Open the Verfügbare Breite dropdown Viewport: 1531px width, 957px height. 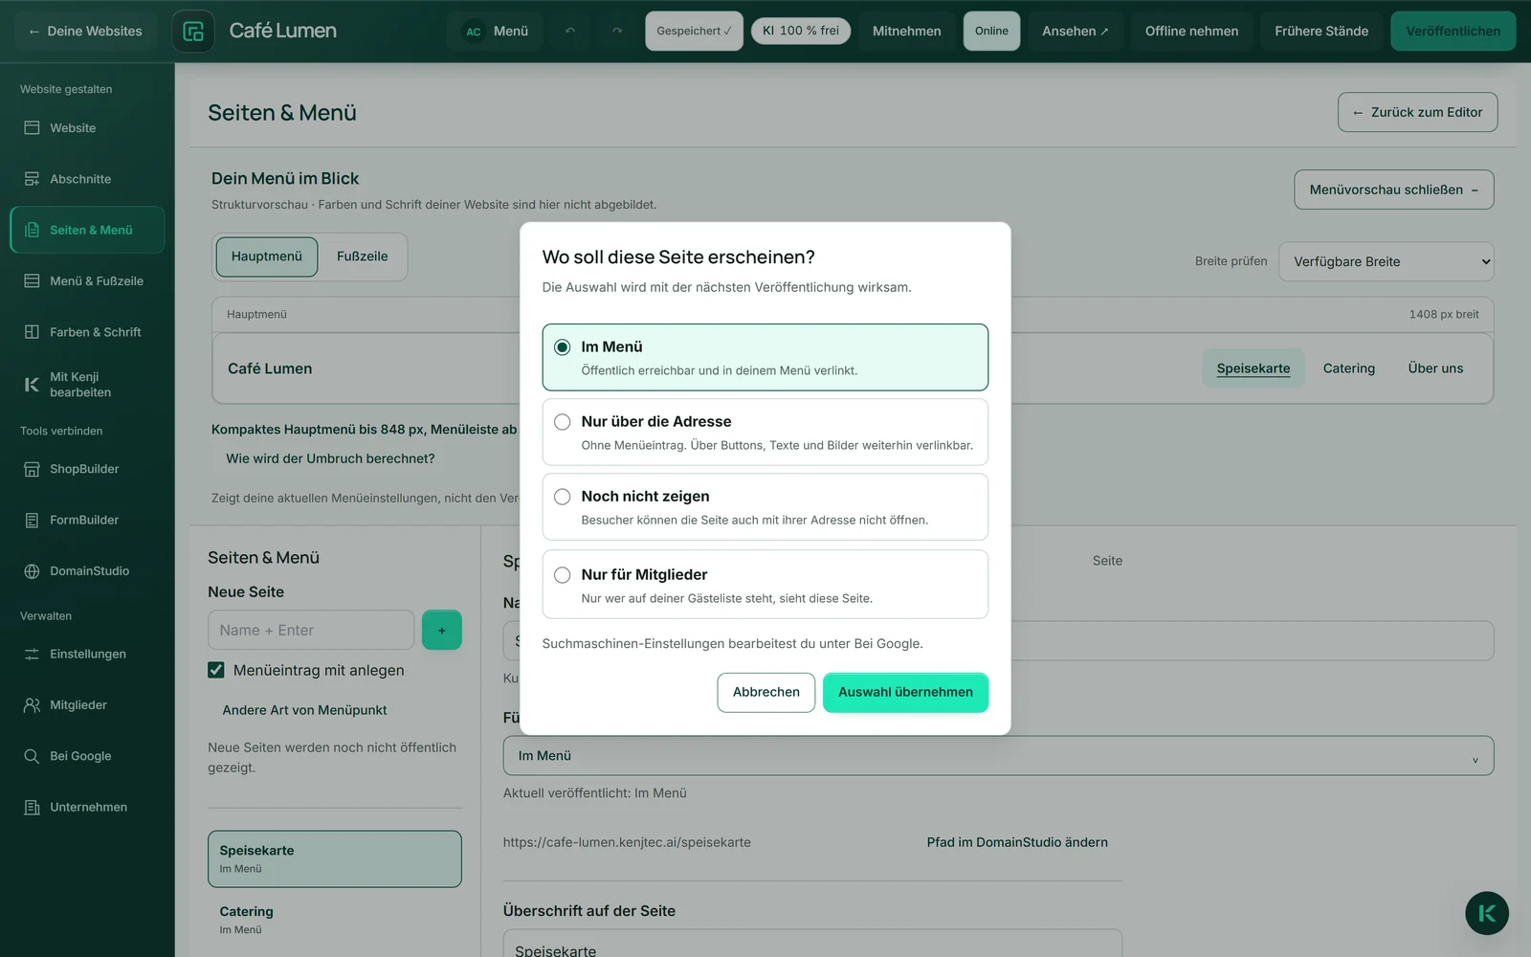[x=1386, y=261]
